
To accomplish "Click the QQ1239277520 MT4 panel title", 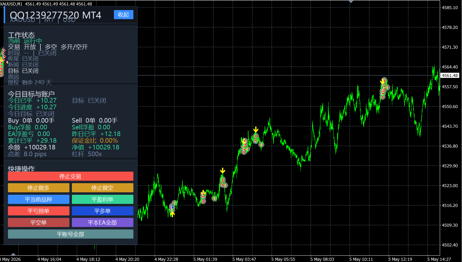I will tap(55, 15).
